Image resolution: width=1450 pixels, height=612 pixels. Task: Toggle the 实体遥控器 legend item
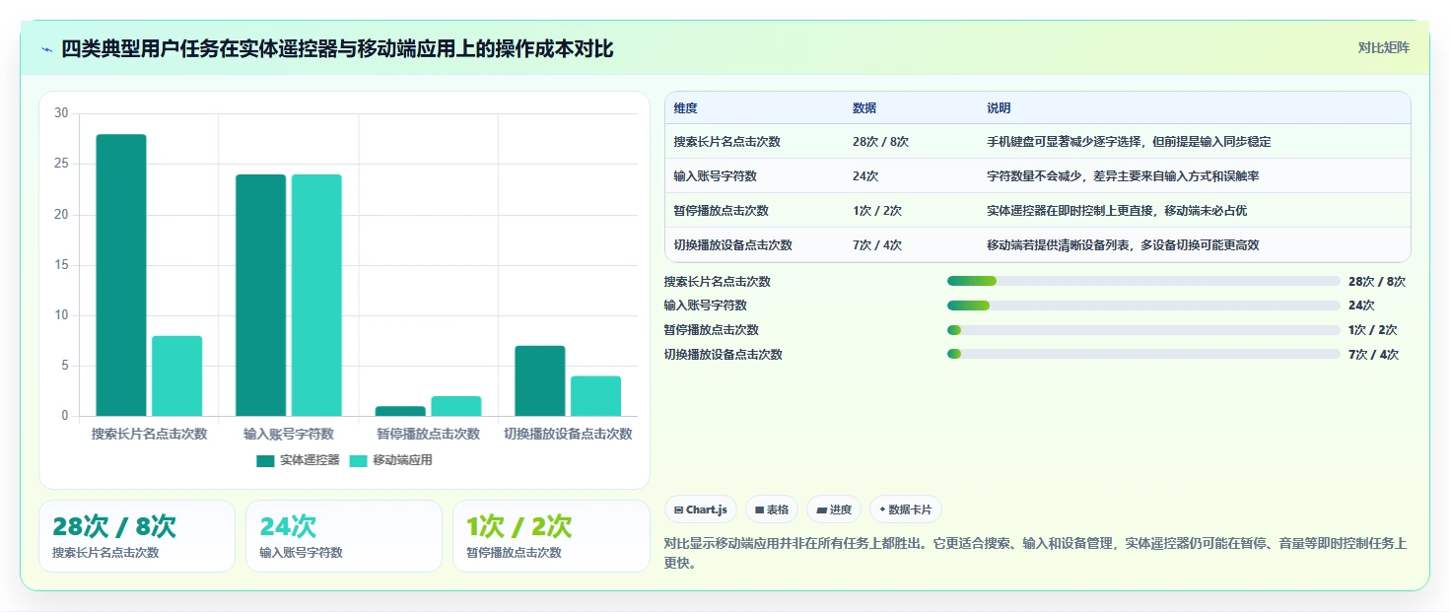298,460
